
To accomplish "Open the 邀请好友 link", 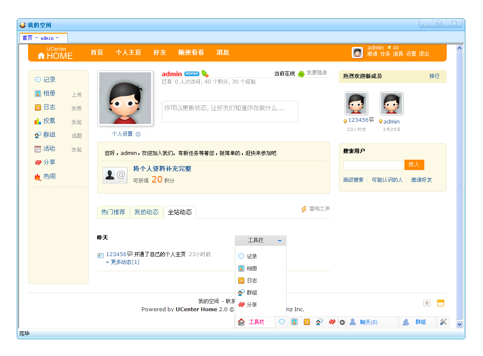I will click(421, 180).
